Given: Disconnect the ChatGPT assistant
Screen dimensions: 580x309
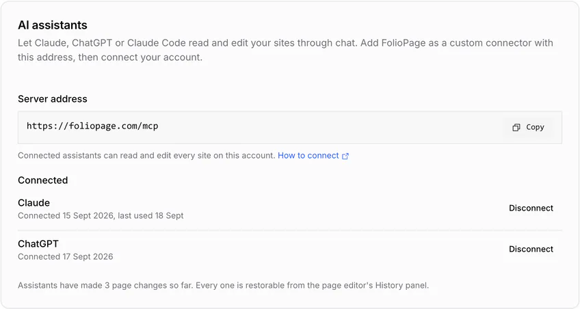Looking at the screenshot, I should click(x=531, y=249).
